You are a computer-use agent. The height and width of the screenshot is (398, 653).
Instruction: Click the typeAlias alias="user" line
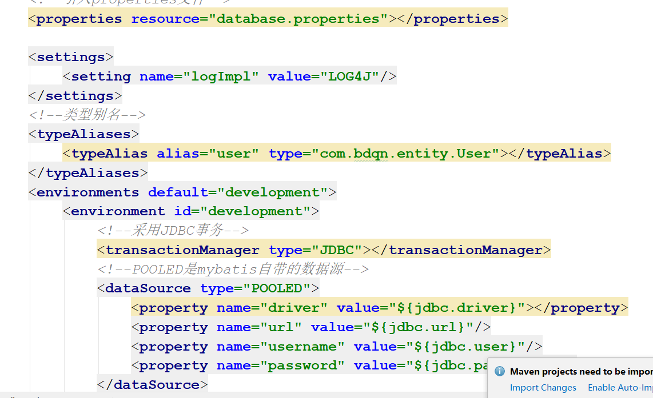point(336,154)
